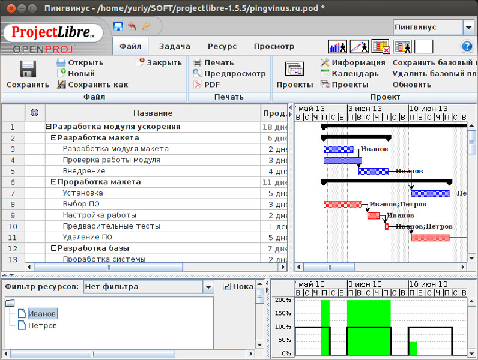Click the resource panel horizontal scrollbar thumb
The image size is (478, 360).
pos(92,353)
